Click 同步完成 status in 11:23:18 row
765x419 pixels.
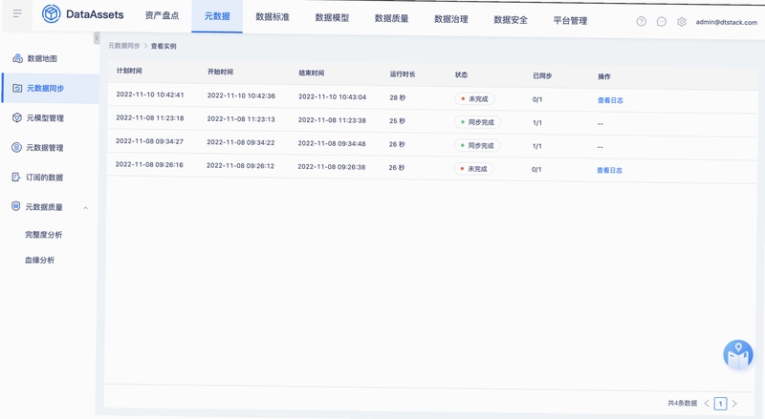pos(477,122)
